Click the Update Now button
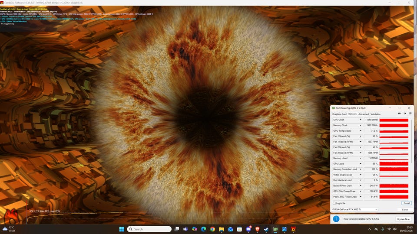Viewport: 417px width, 234px height. click(x=403, y=219)
